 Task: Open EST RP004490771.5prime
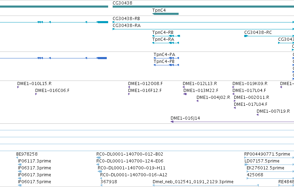pyautogui.click(x=267, y=154)
